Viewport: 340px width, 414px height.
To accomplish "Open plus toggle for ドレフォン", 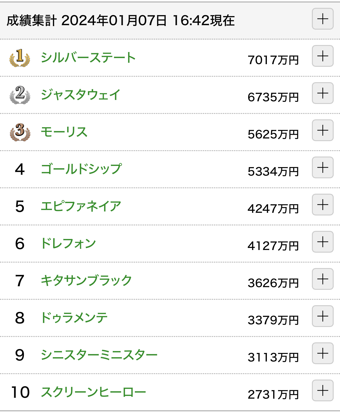I will (x=322, y=242).
